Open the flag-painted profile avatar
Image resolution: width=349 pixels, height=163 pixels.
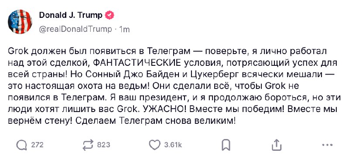coord(20,21)
